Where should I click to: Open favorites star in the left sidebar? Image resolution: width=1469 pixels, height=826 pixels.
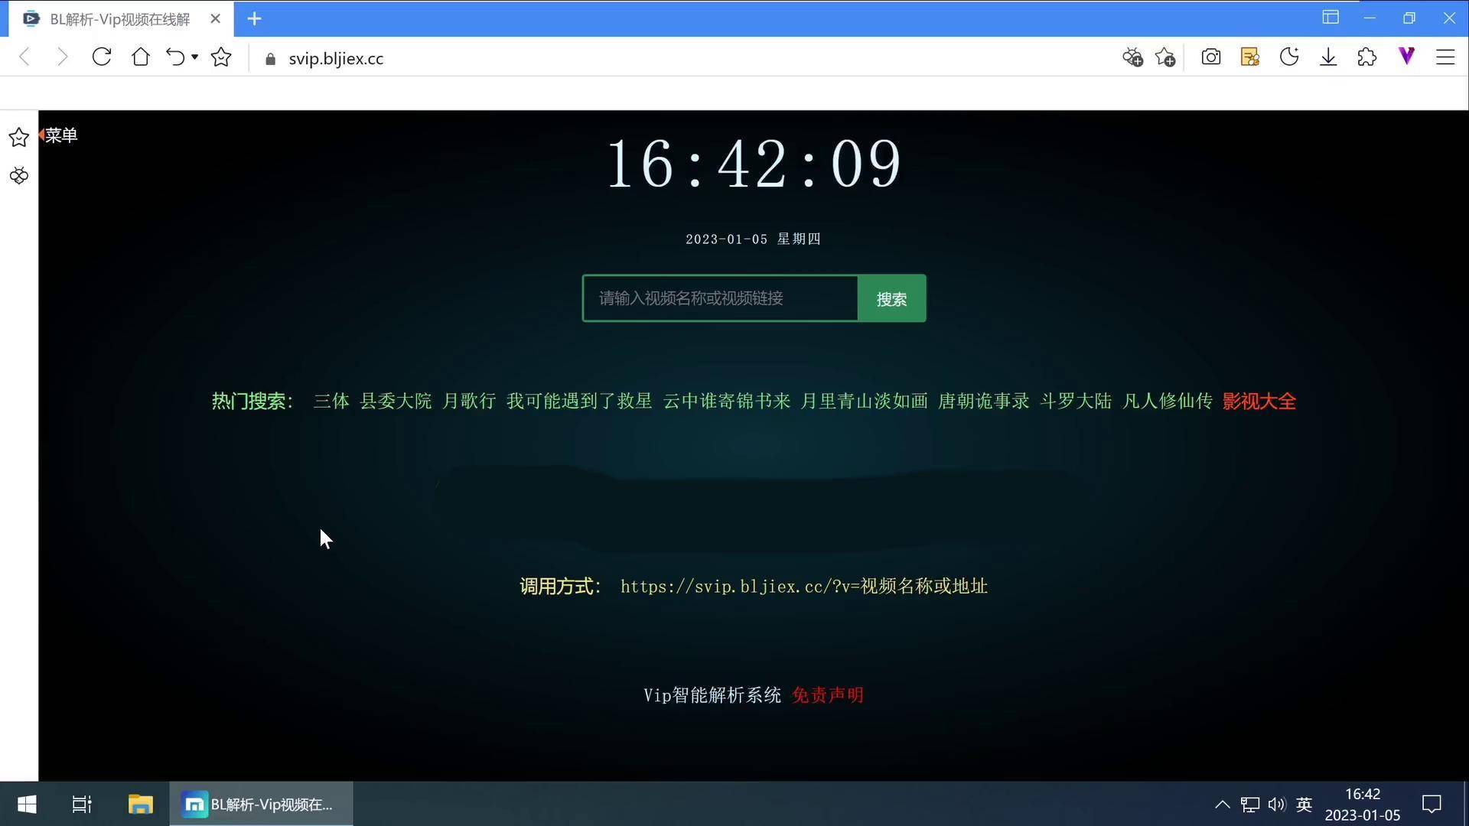point(18,137)
